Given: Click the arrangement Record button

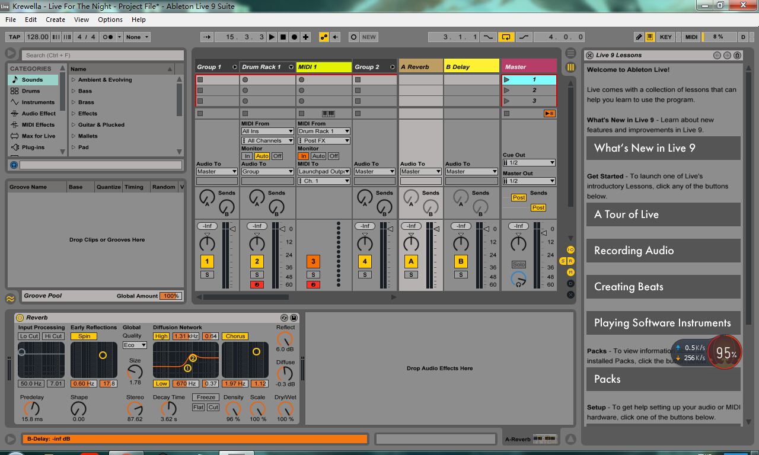Looking at the screenshot, I should tap(294, 37).
